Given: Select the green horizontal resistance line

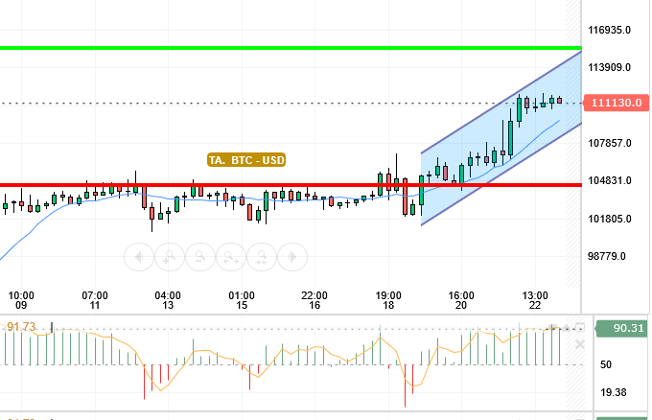Looking at the screenshot, I should pyautogui.click(x=291, y=48).
